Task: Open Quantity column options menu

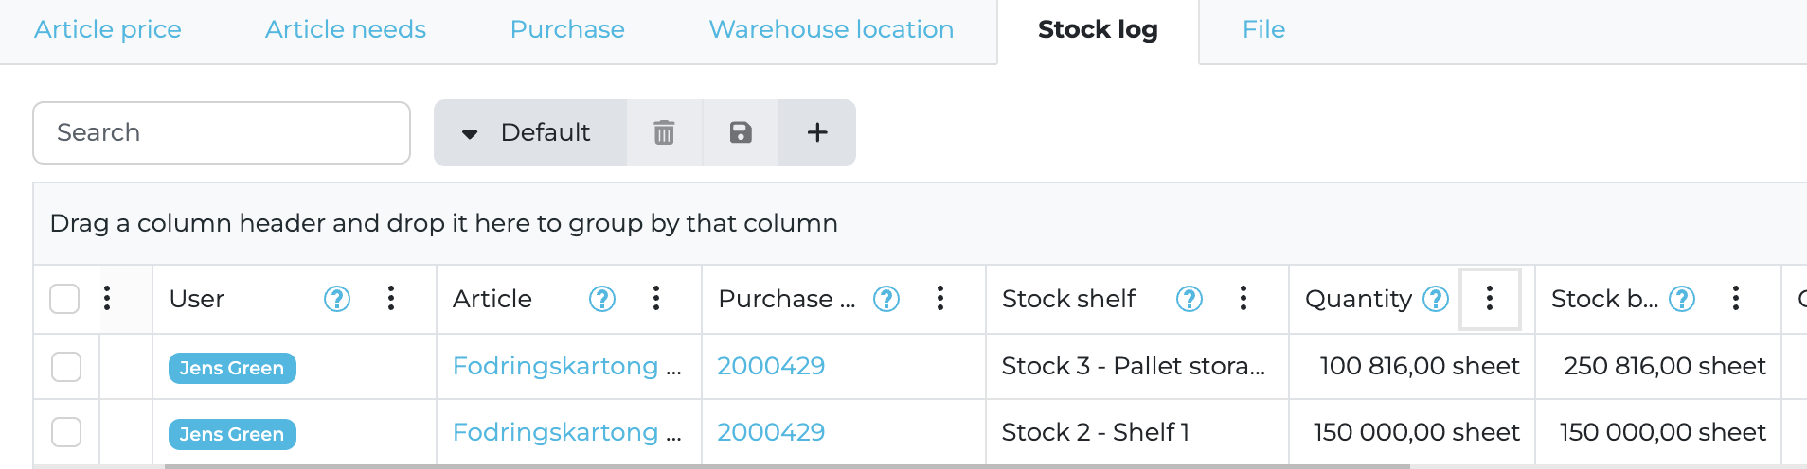Action: click(1490, 299)
